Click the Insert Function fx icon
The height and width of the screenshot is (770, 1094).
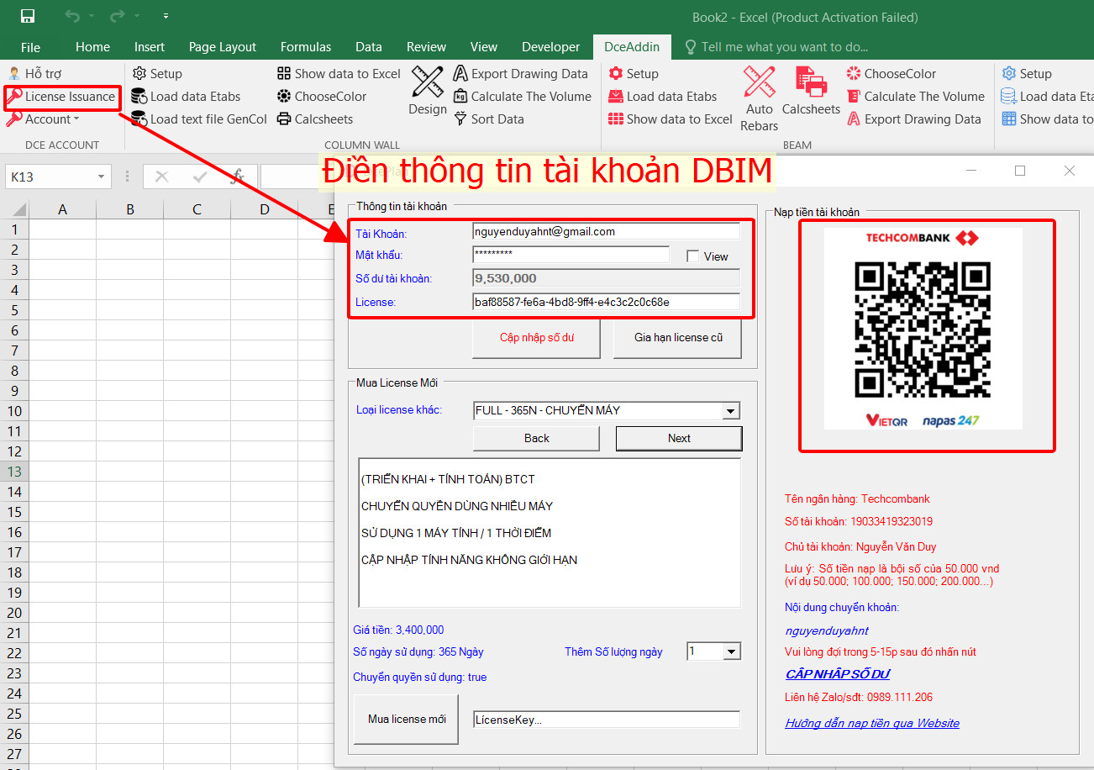[x=238, y=177]
